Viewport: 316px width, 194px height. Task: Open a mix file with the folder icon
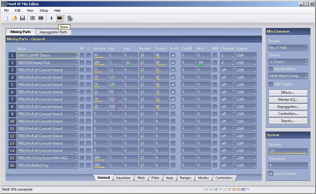coord(14,18)
